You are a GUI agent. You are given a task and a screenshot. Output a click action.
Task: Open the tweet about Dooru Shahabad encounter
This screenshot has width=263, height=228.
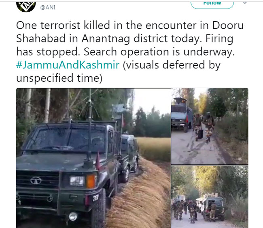(129, 51)
